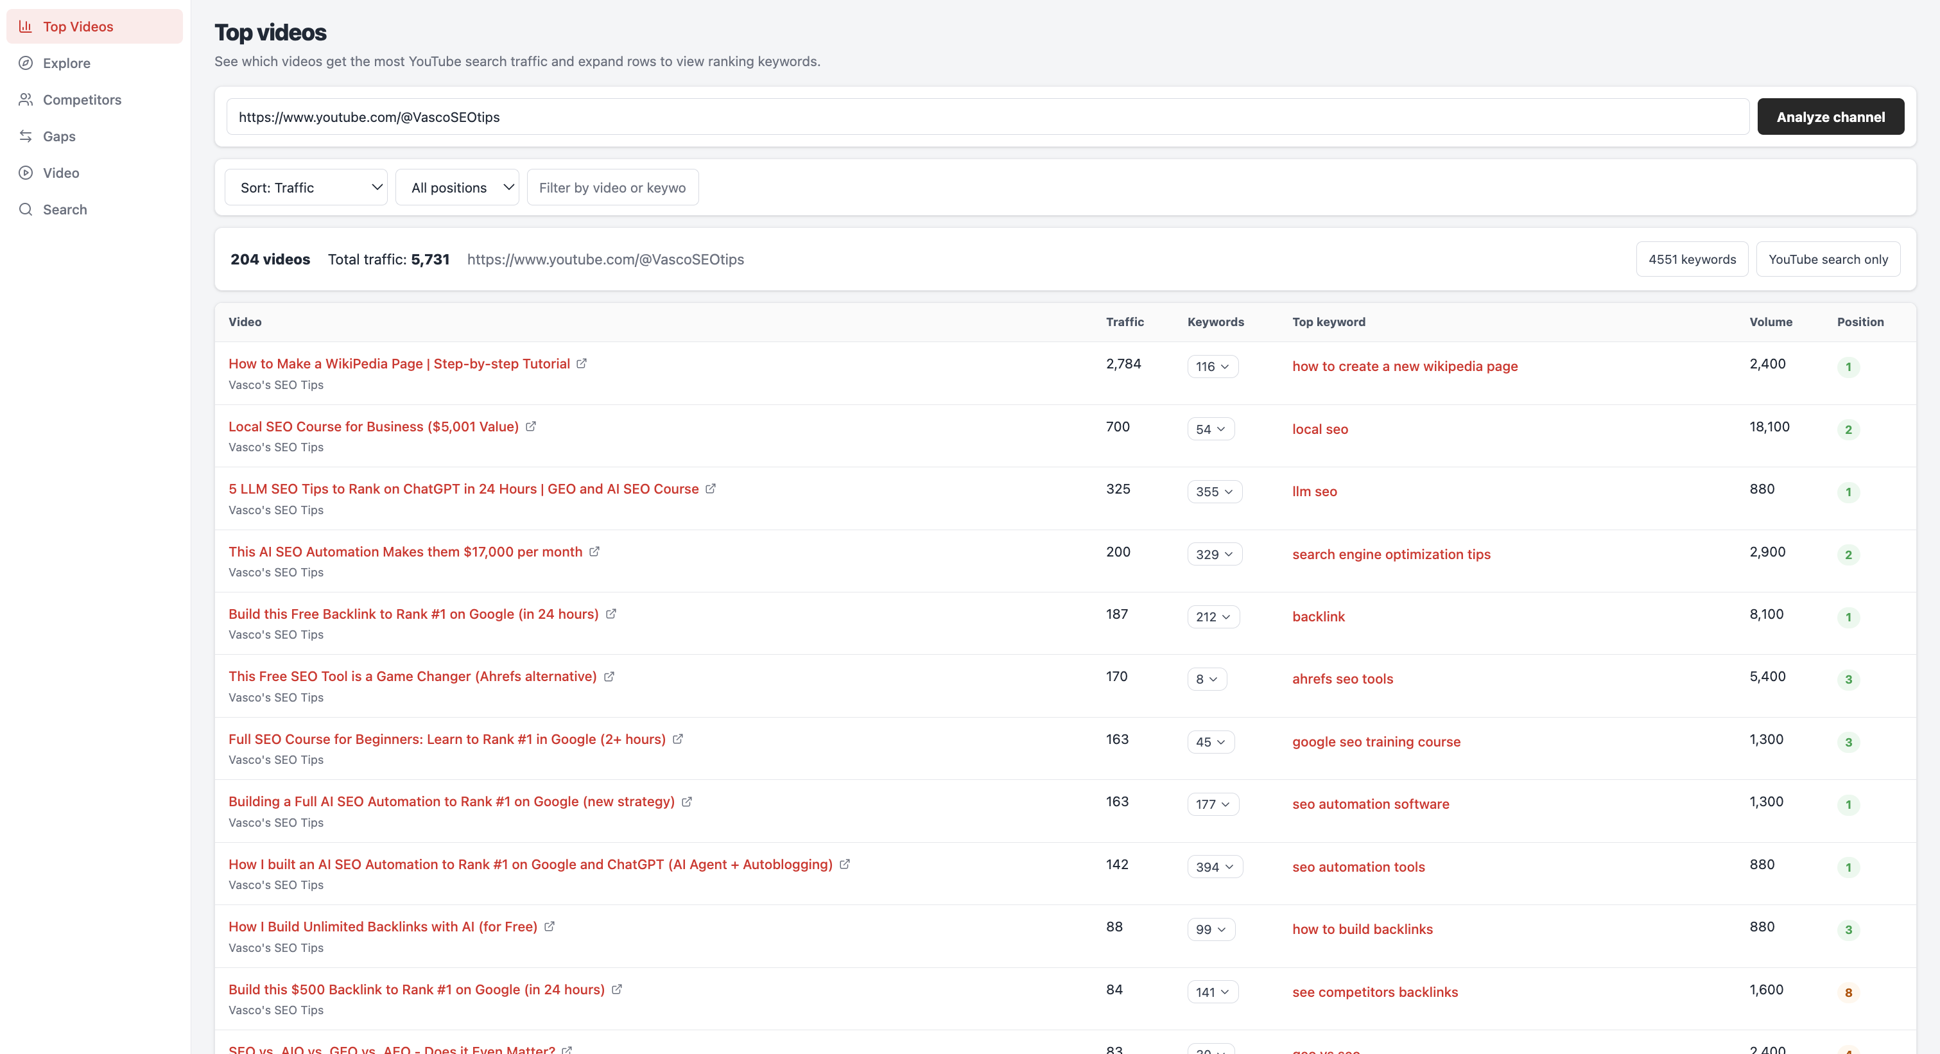The width and height of the screenshot is (1940, 1054).
Task: Open the 'local seo' top keyword link
Action: (x=1321, y=429)
